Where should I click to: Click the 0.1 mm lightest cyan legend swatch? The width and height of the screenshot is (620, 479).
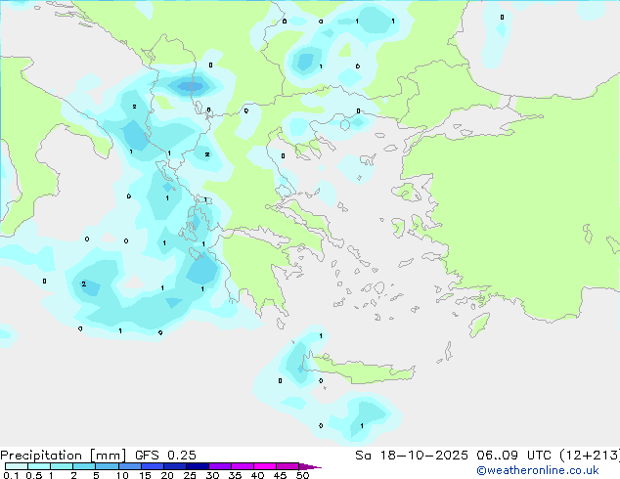click(x=17, y=466)
